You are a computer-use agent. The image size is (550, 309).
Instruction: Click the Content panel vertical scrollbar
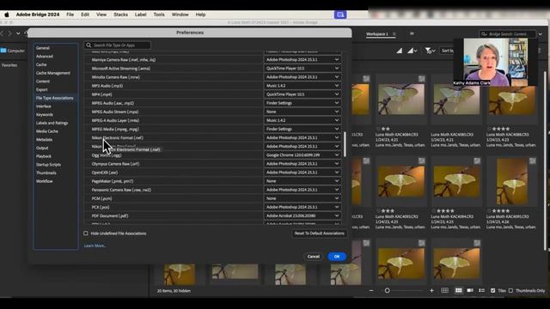click(x=545, y=161)
